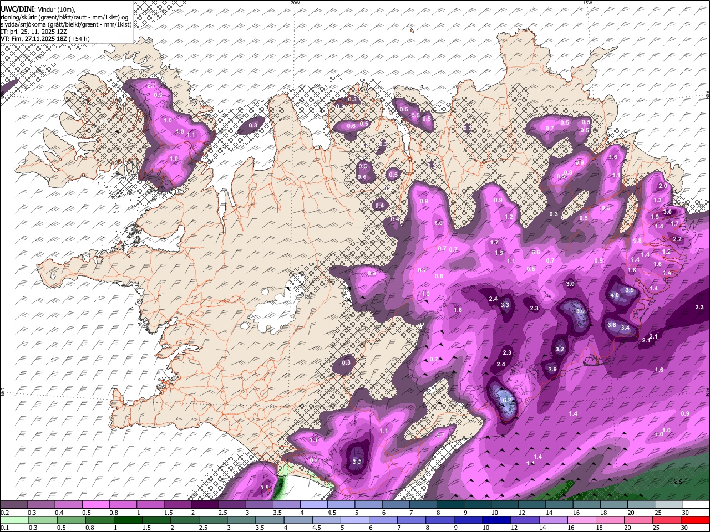
Task: Click the 'VT: Fim. 27.11.2025 18Z' valid time
Action: (34, 39)
